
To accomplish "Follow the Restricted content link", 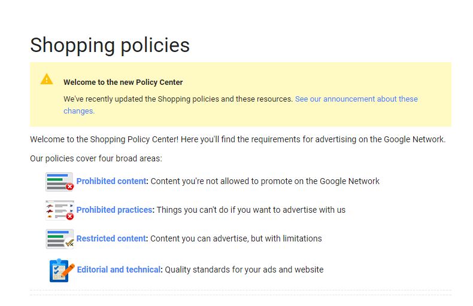I will tap(111, 238).
